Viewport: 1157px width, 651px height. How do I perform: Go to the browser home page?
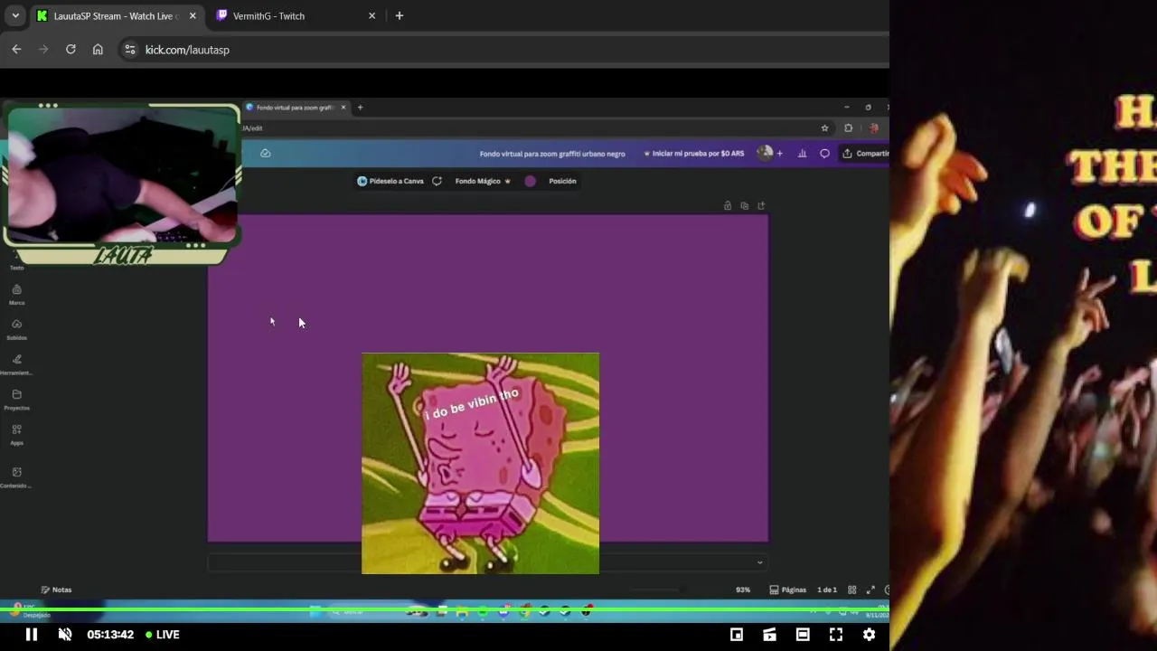pyautogui.click(x=98, y=50)
